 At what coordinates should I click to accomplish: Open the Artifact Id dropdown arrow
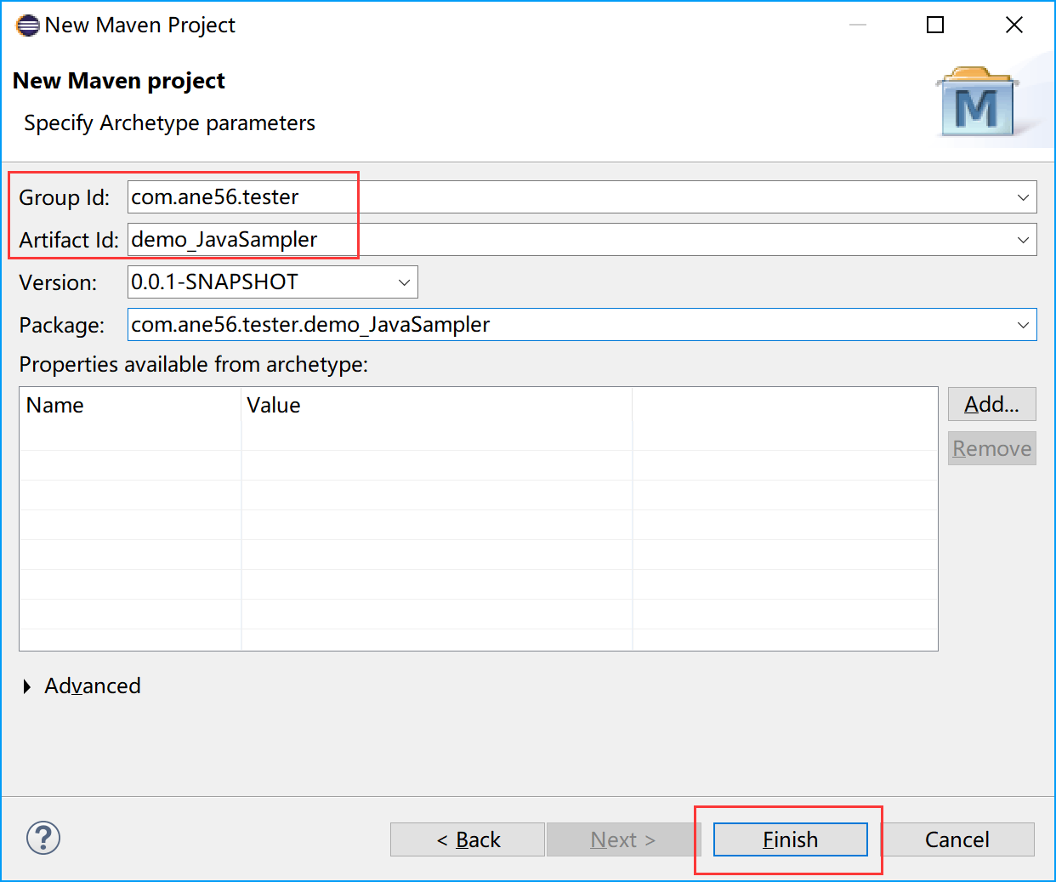1023,240
